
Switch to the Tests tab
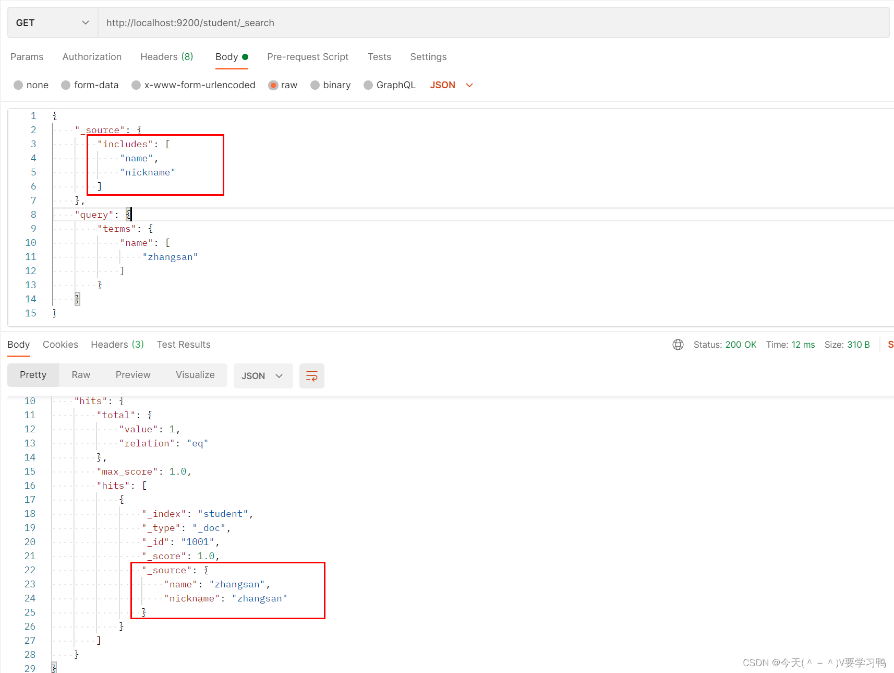tap(379, 57)
